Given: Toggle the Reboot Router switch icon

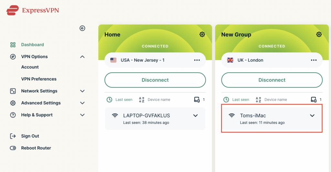Looking at the screenshot, I should [13, 148].
